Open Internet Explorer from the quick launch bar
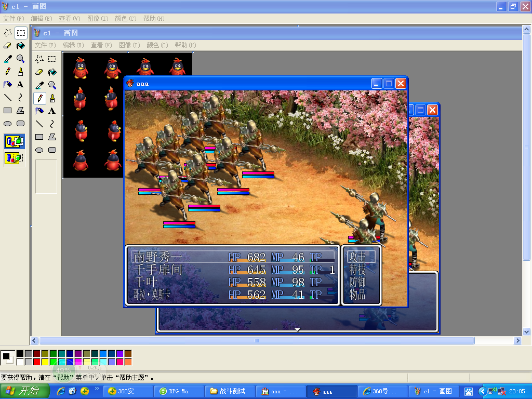The height and width of the screenshot is (399, 532). click(61, 391)
